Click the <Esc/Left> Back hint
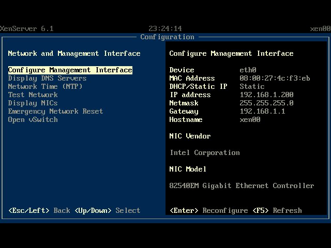 pyautogui.click(x=39, y=210)
